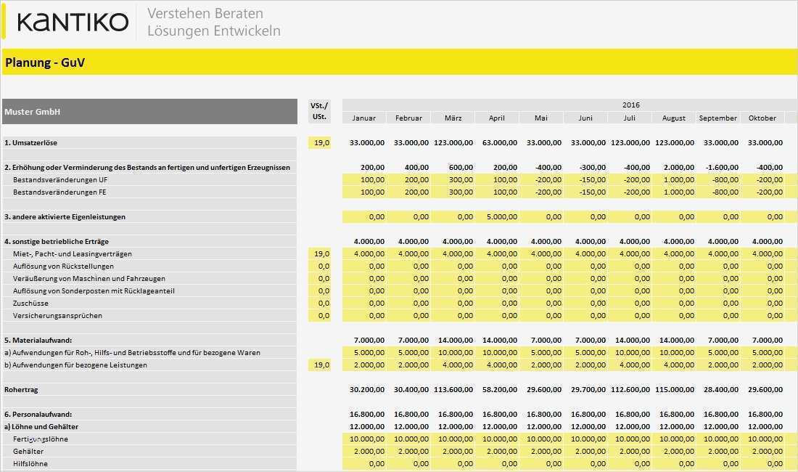Image resolution: width=798 pixels, height=472 pixels.
Task: Click the Januar column header
Action: [x=363, y=118]
